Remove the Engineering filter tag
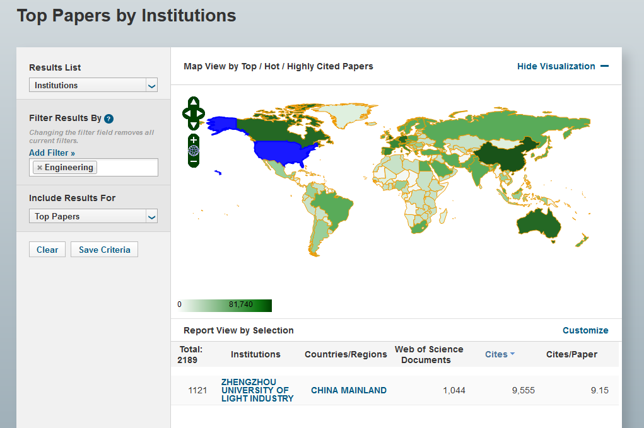The width and height of the screenshot is (644, 428). [x=40, y=168]
